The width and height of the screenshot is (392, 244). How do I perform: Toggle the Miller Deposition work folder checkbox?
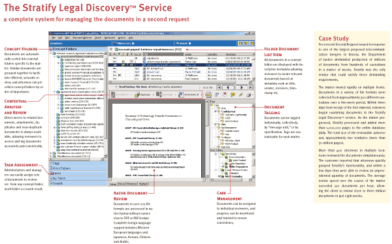(223, 166)
